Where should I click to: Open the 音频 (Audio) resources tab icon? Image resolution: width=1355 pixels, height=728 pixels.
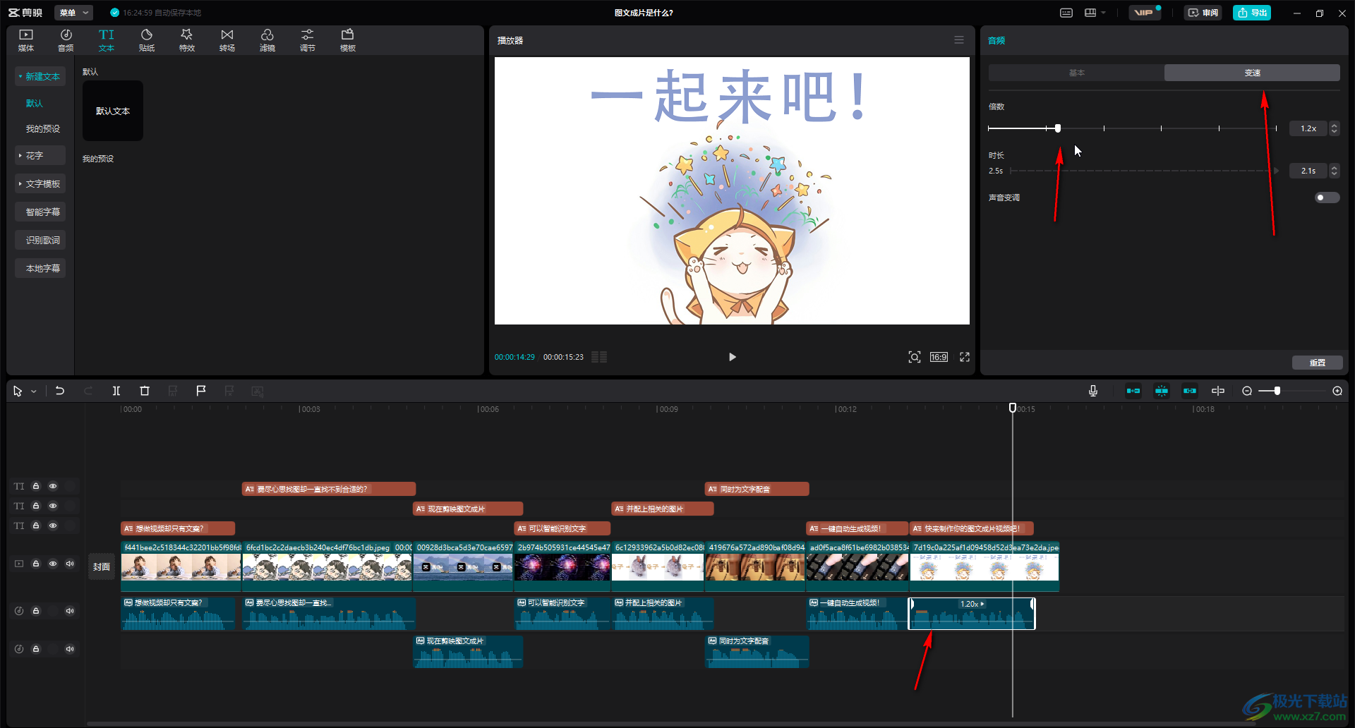pyautogui.click(x=66, y=40)
